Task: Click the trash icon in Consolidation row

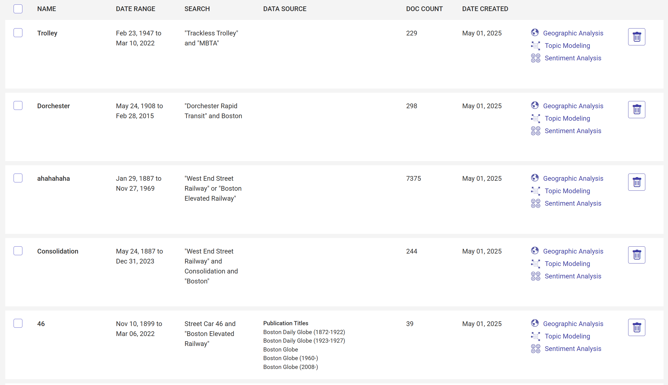Action: pos(636,255)
